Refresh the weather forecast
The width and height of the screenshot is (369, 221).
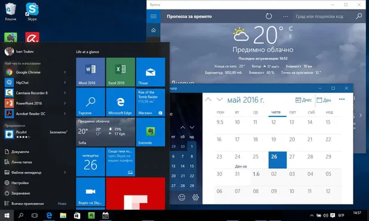[x=269, y=16]
